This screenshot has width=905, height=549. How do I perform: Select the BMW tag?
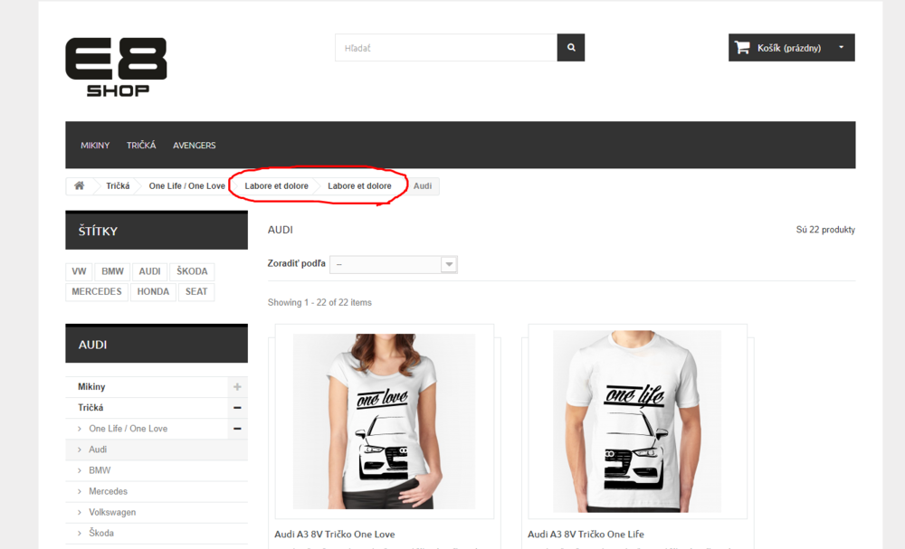pyautogui.click(x=112, y=271)
